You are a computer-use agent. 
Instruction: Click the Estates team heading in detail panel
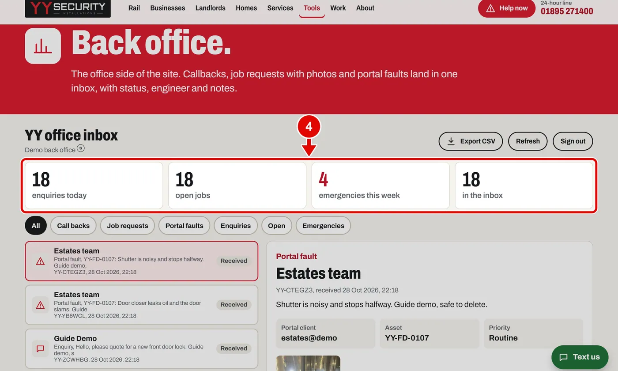tap(319, 273)
